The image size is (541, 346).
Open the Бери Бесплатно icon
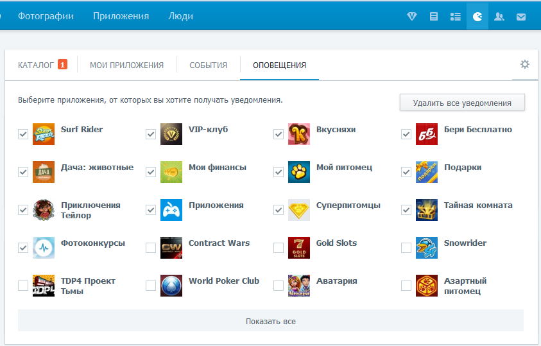pos(427,134)
